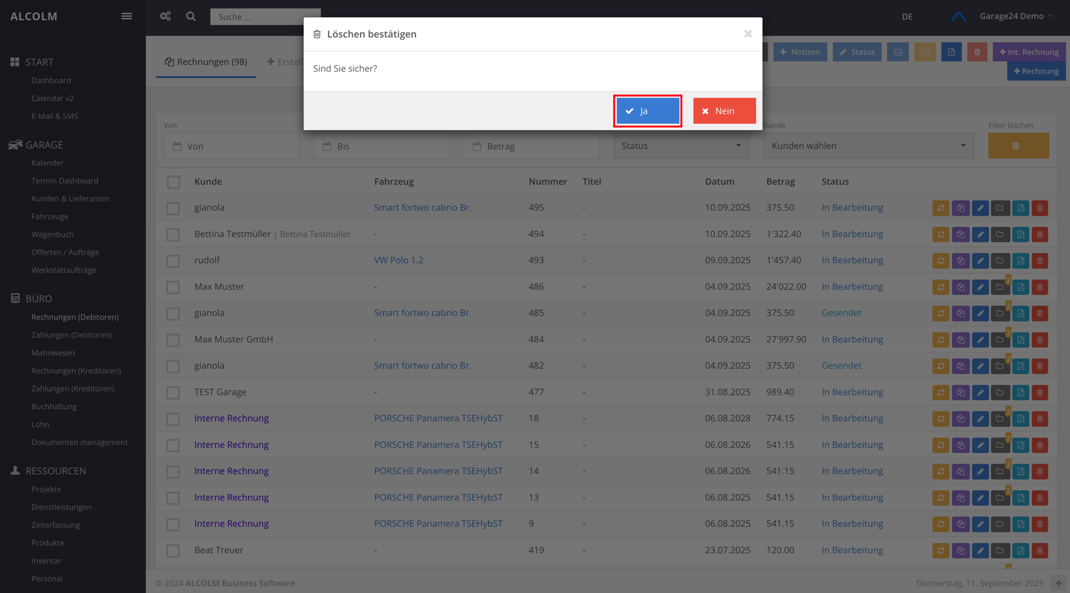This screenshot has width=1070, height=593.
Task: Click the teal PDF icon for invoice 477
Action: coord(1020,392)
